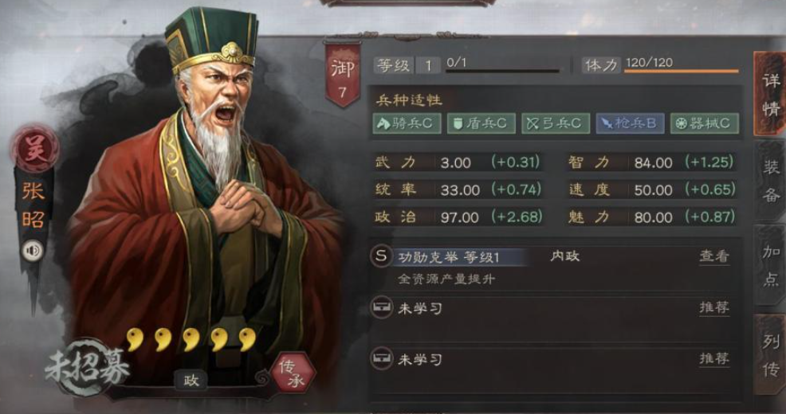Screen dimensions: 786x414
Task: Switch to the 装备 equipment tab
Action: [x=771, y=180]
